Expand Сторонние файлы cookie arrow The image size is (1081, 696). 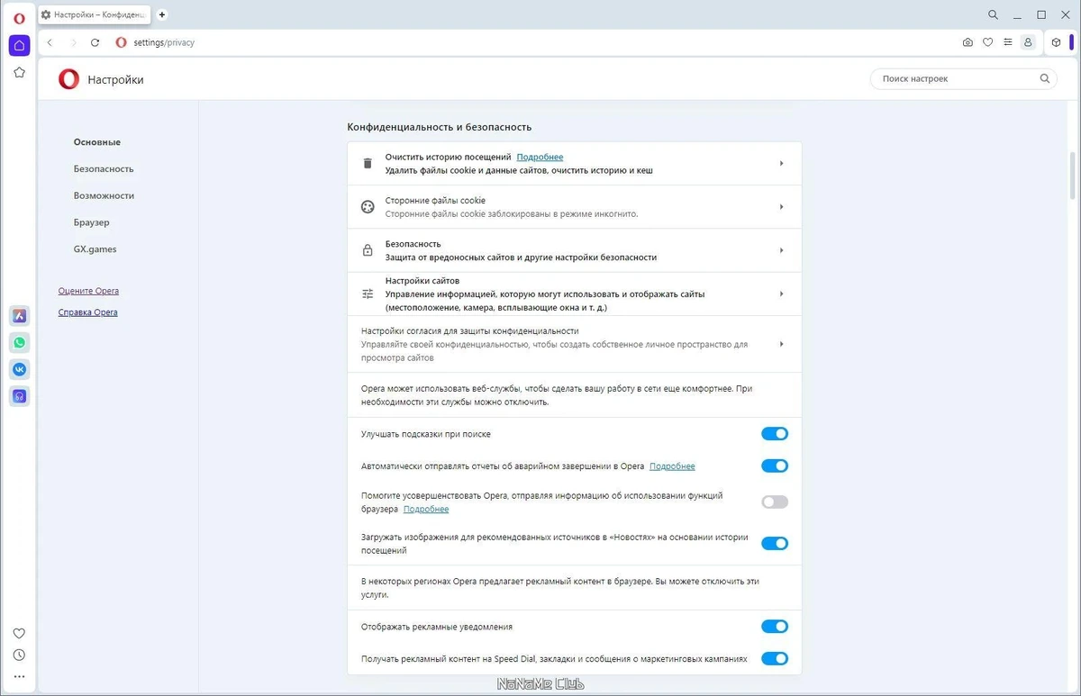781,207
